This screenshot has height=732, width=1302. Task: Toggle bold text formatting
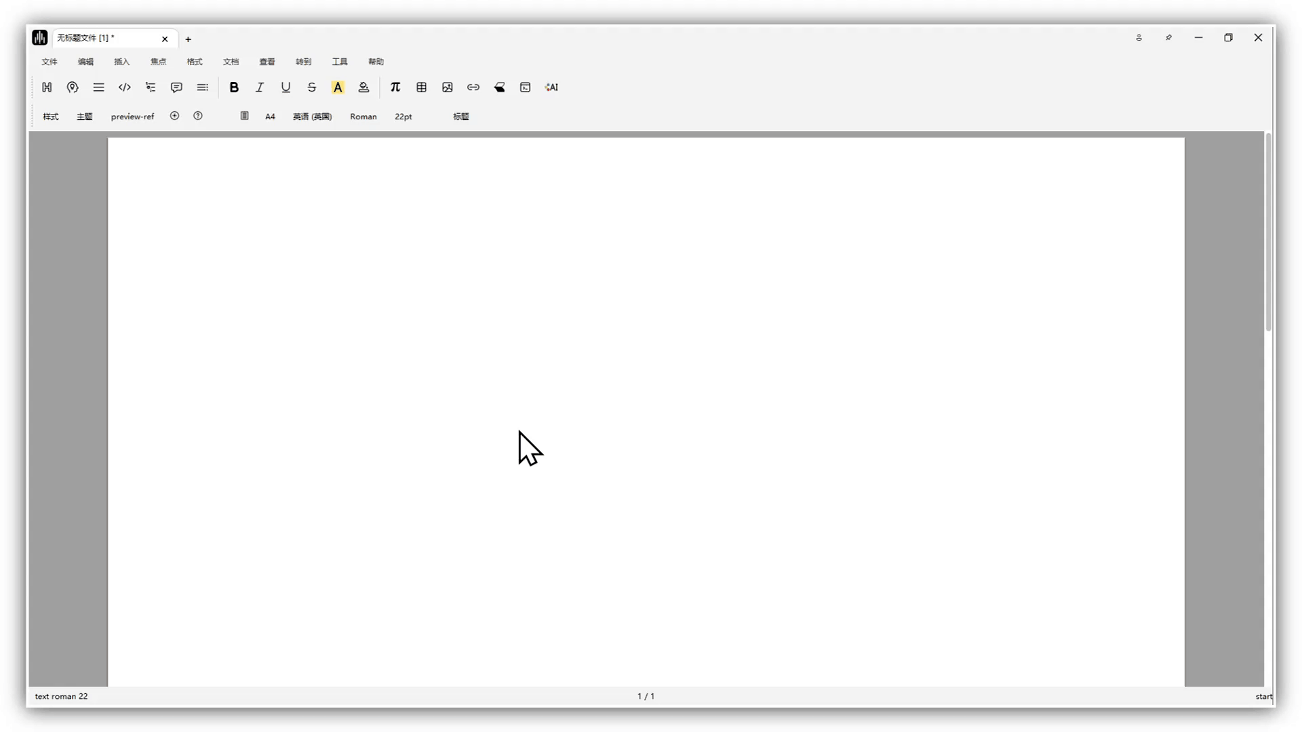click(234, 87)
